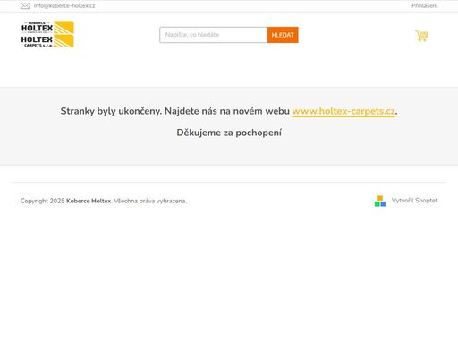Open the Přihlášení login link

[x=425, y=5]
